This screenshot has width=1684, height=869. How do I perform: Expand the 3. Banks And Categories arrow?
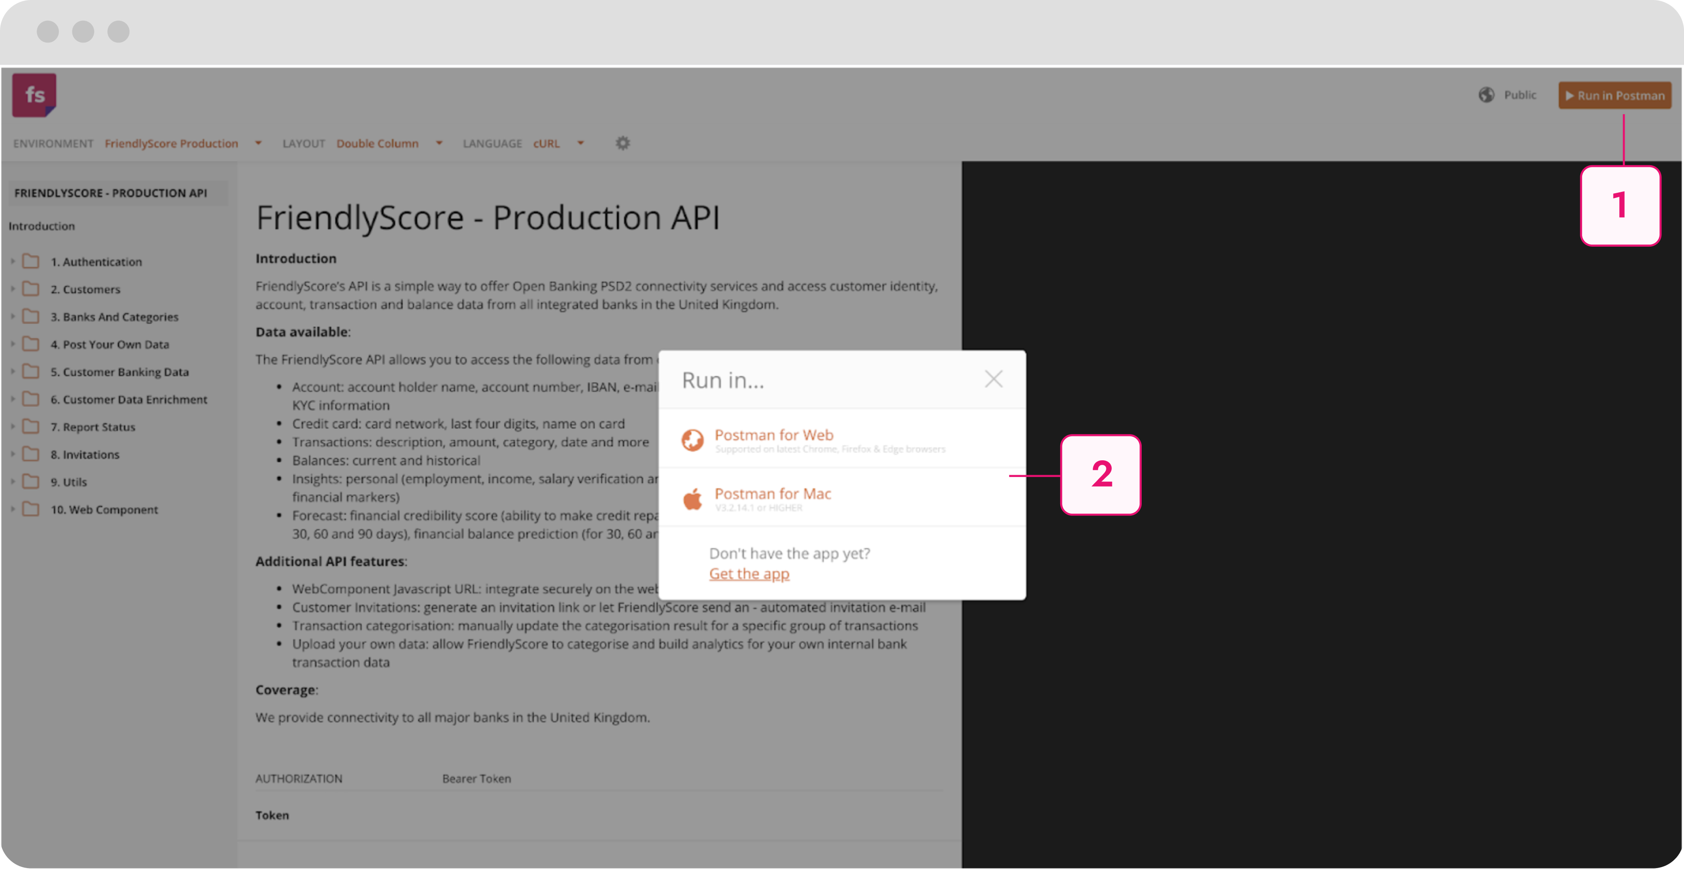pyautogui.click(x=12, y=316)
